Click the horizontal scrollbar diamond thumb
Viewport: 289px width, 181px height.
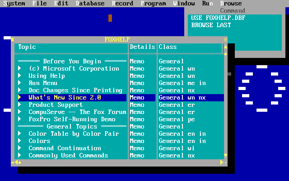click(x=20, y=162)
